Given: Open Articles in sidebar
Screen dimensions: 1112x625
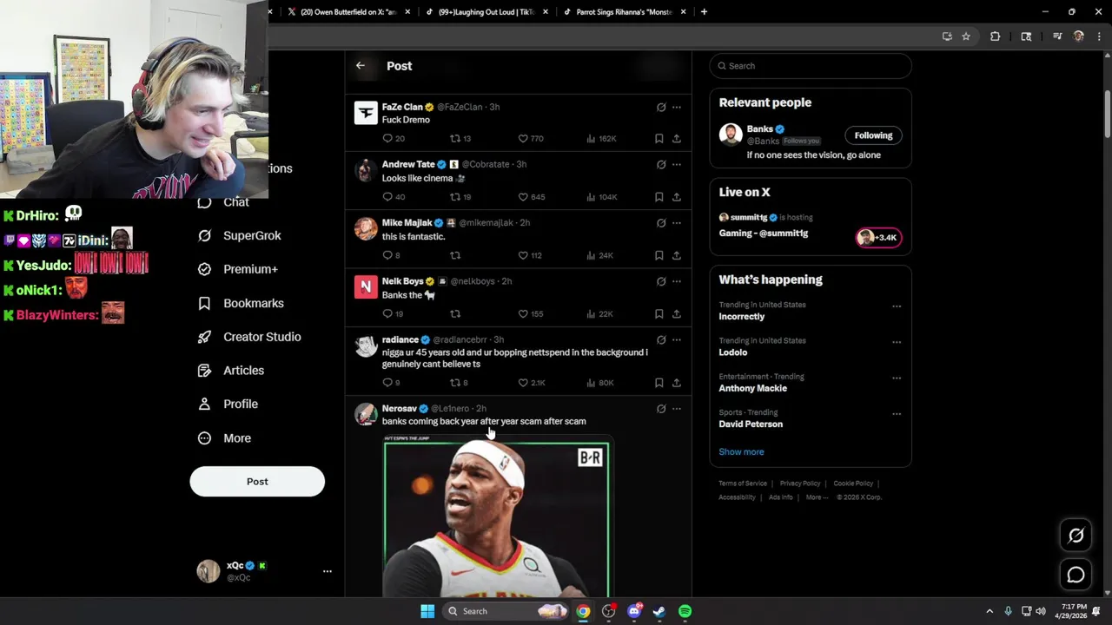Looking at the screenshot, I should 230,371.
